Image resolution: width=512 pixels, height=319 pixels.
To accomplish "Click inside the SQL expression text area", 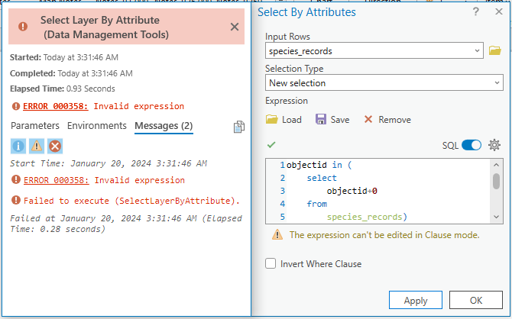I will 382,191.
